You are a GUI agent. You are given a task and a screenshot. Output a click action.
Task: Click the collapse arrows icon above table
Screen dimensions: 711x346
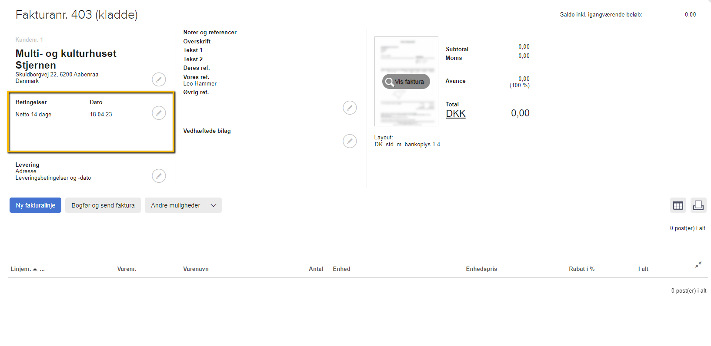click(x=698, y=265)
